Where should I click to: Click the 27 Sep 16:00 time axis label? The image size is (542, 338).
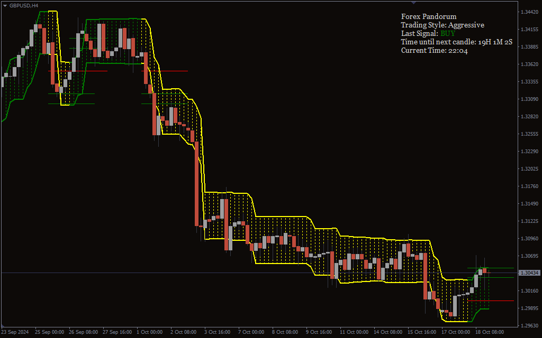[116, 332]
